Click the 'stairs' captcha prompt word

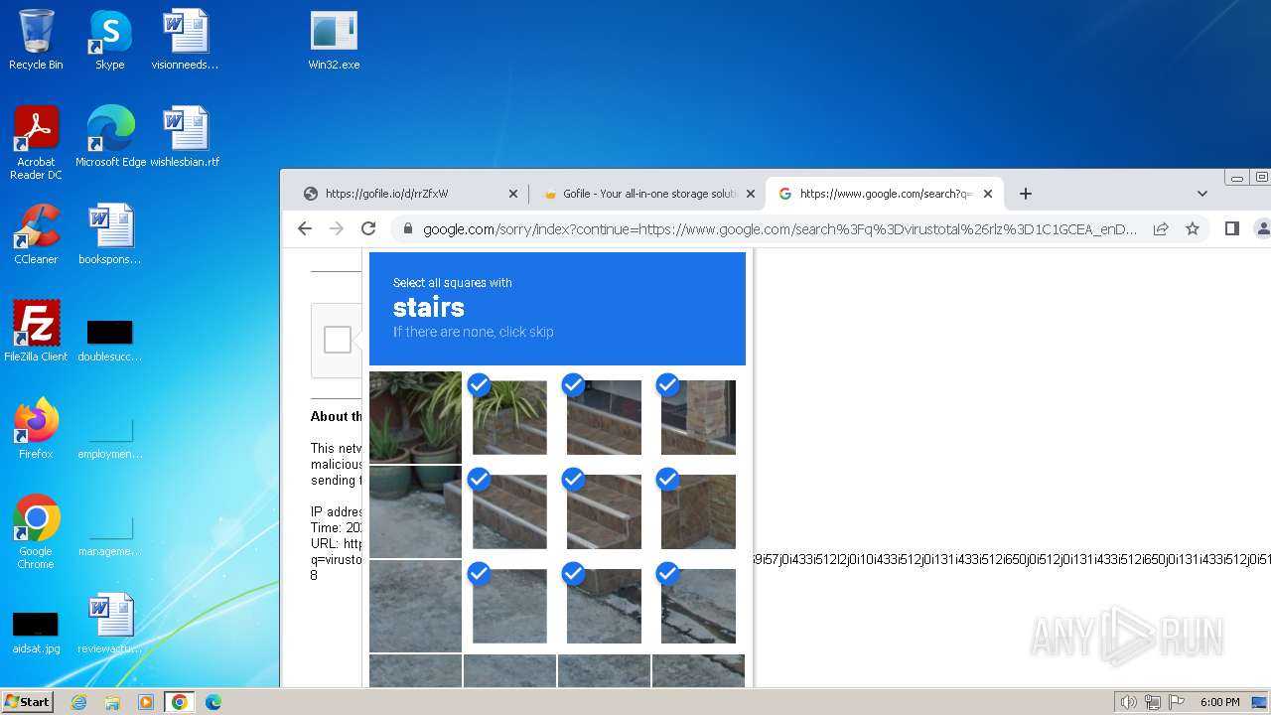429,307
